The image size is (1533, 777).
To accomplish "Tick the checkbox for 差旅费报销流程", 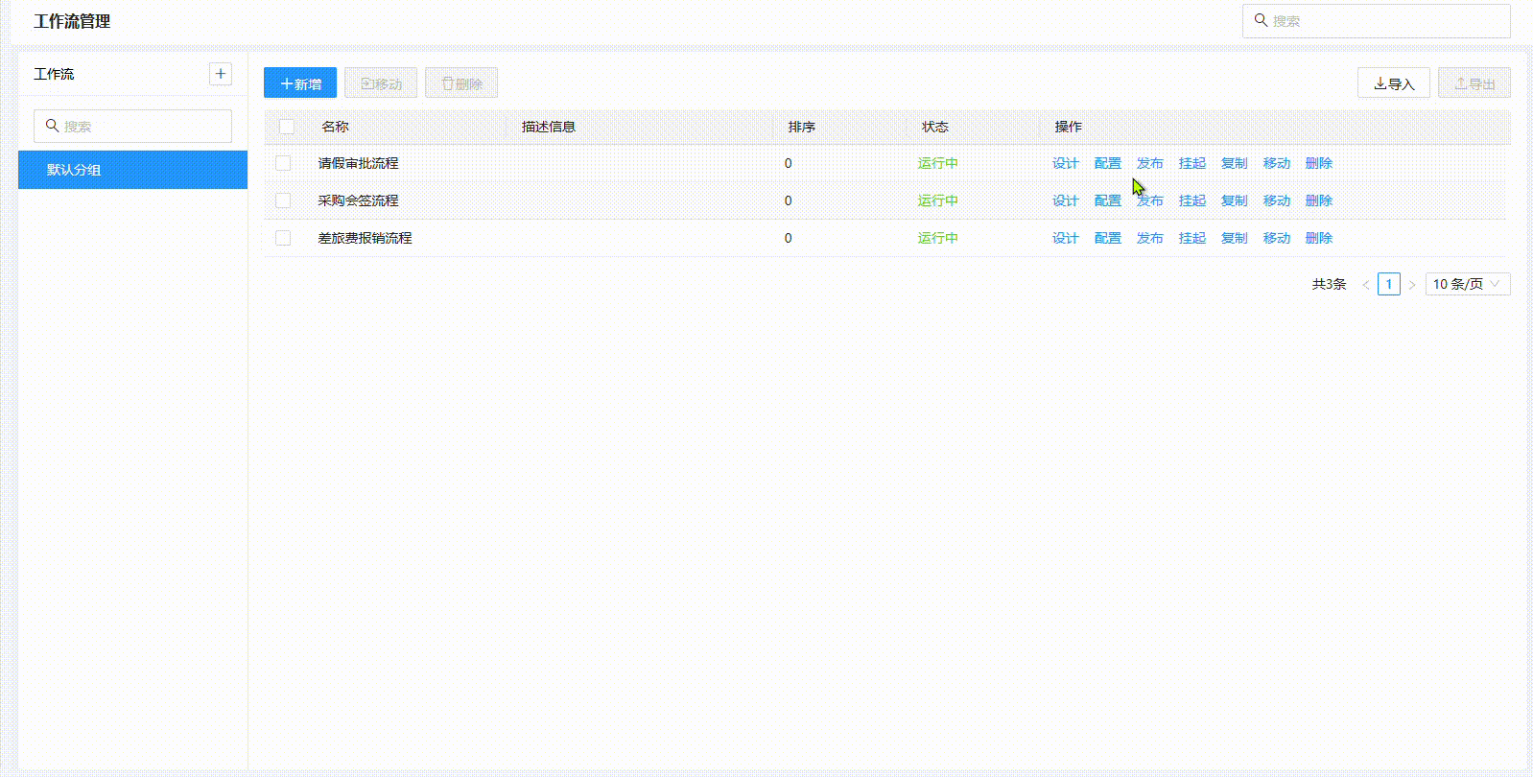I will coord(283,238).
